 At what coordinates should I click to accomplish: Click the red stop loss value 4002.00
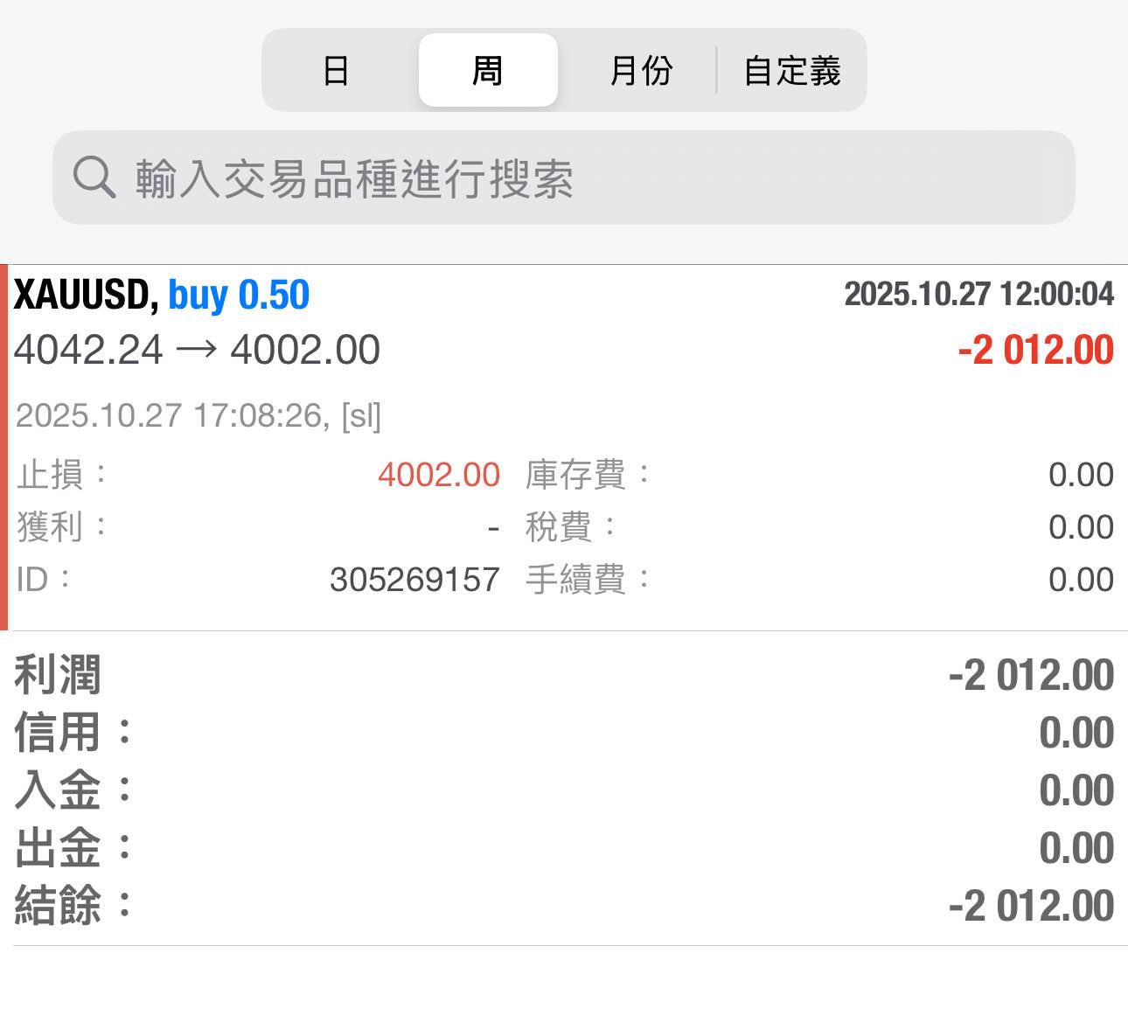(438, 475)
